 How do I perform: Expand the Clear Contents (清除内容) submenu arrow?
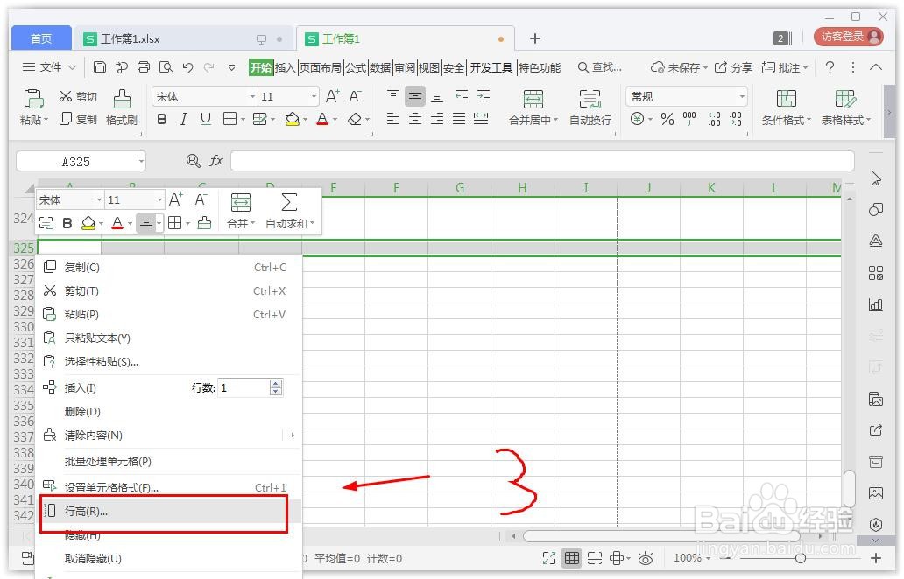(x=293, y=435)
